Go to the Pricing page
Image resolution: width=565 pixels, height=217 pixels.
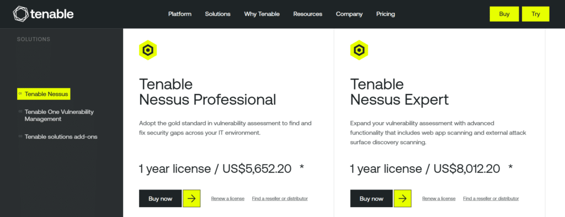(386, 14)
